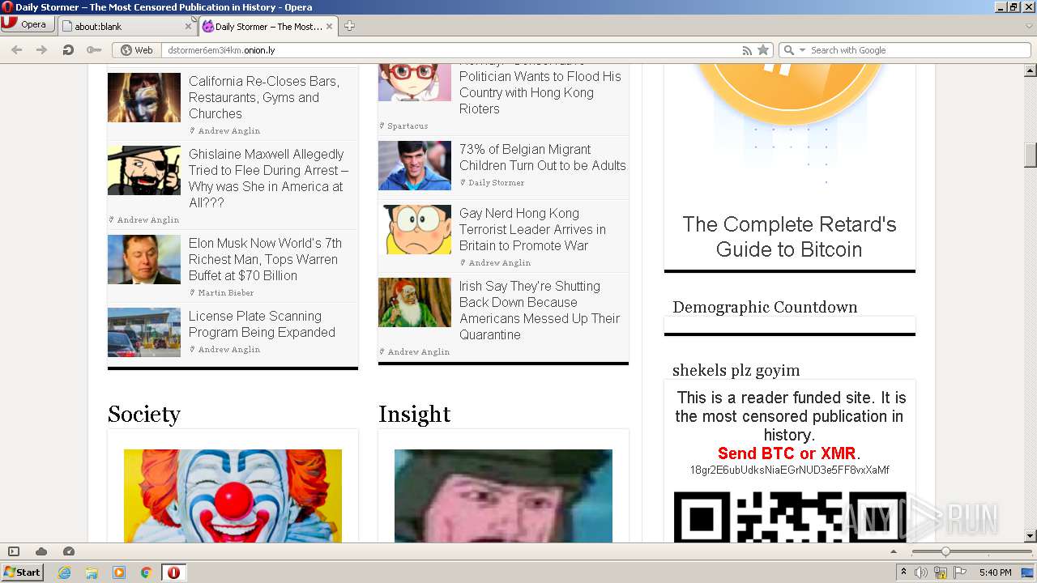Open the Elon Musk 7th Richest Man article
The height and width of the screenshot is (583, 1037).
tap(265, 259)
